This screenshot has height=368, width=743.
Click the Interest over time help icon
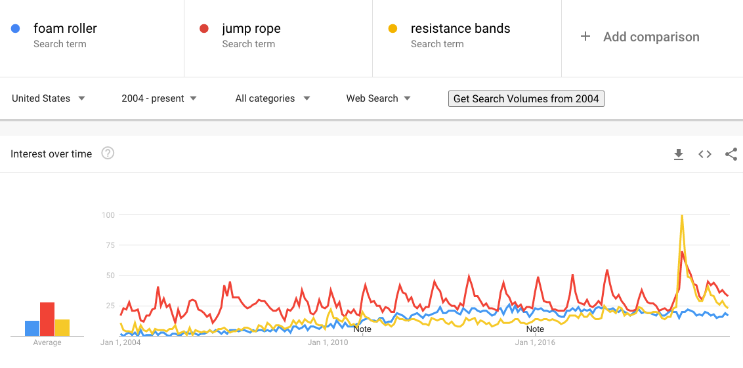click(x=108, y=153)
